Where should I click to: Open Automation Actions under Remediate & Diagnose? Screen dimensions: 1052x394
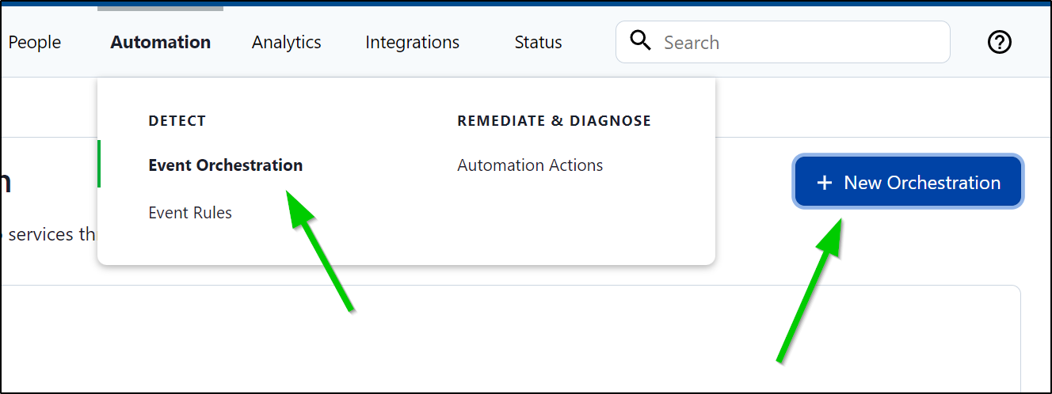point(530,165)
